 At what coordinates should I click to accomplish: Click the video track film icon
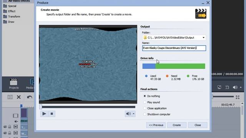[15, 116]
